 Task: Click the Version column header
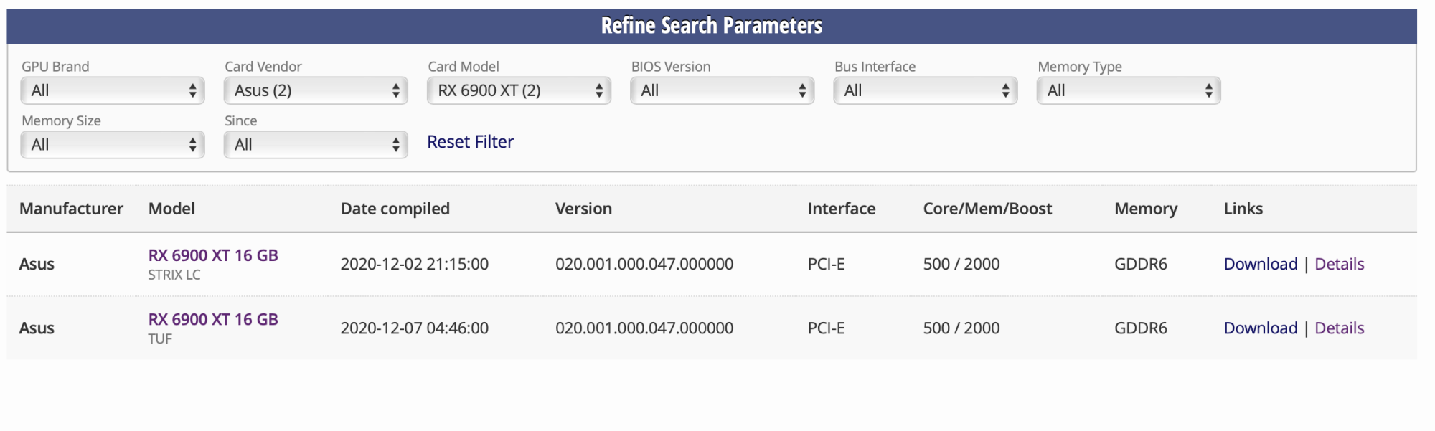pyautogui.click(x=583, y=209)
